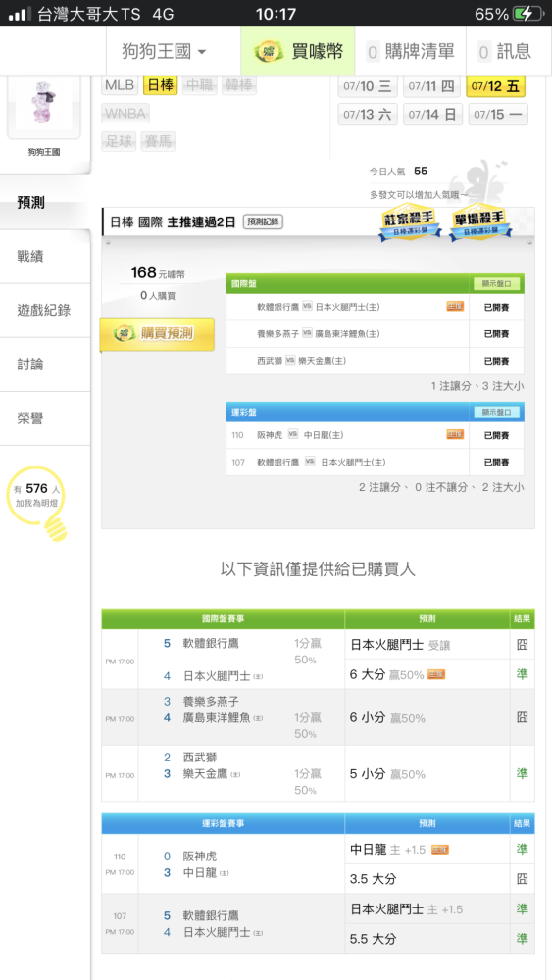
Task: Choose date 07/13 六
Action: (x=368, y=115)
